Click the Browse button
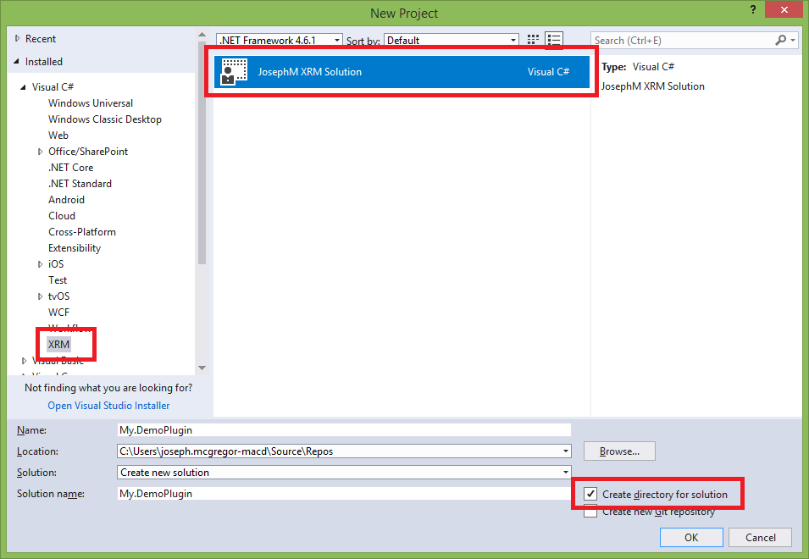 point(619,451)
